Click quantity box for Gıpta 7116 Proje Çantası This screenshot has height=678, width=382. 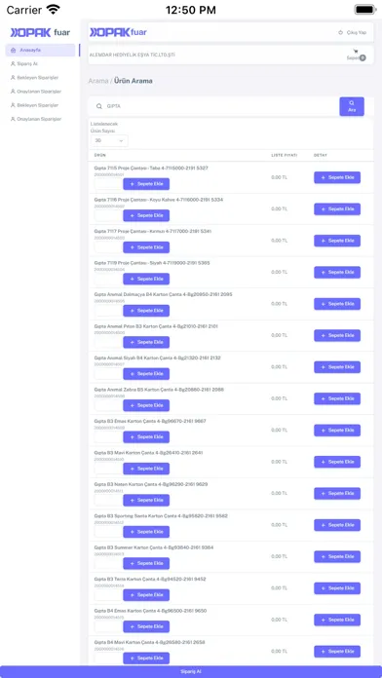coord(108,215)
